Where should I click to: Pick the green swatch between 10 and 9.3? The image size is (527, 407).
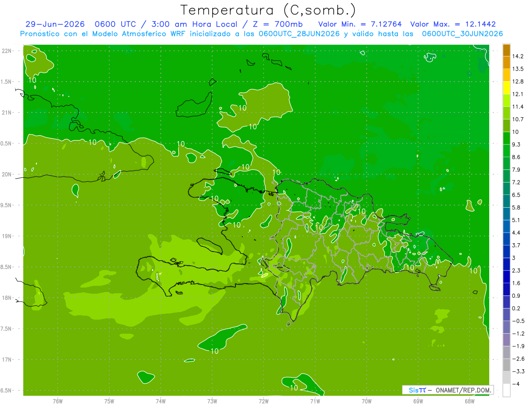[x=506, y=138]
